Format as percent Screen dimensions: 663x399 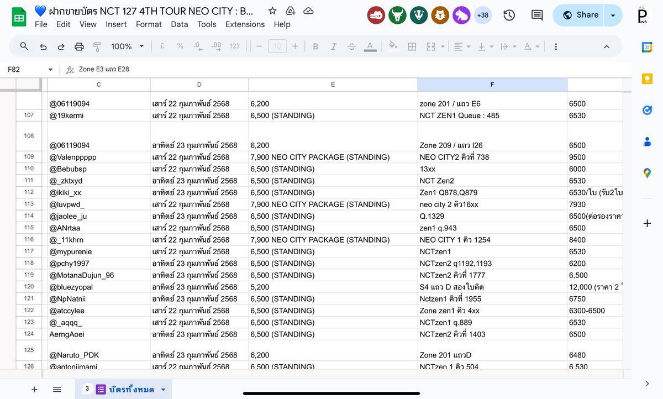tap(180, 46)
